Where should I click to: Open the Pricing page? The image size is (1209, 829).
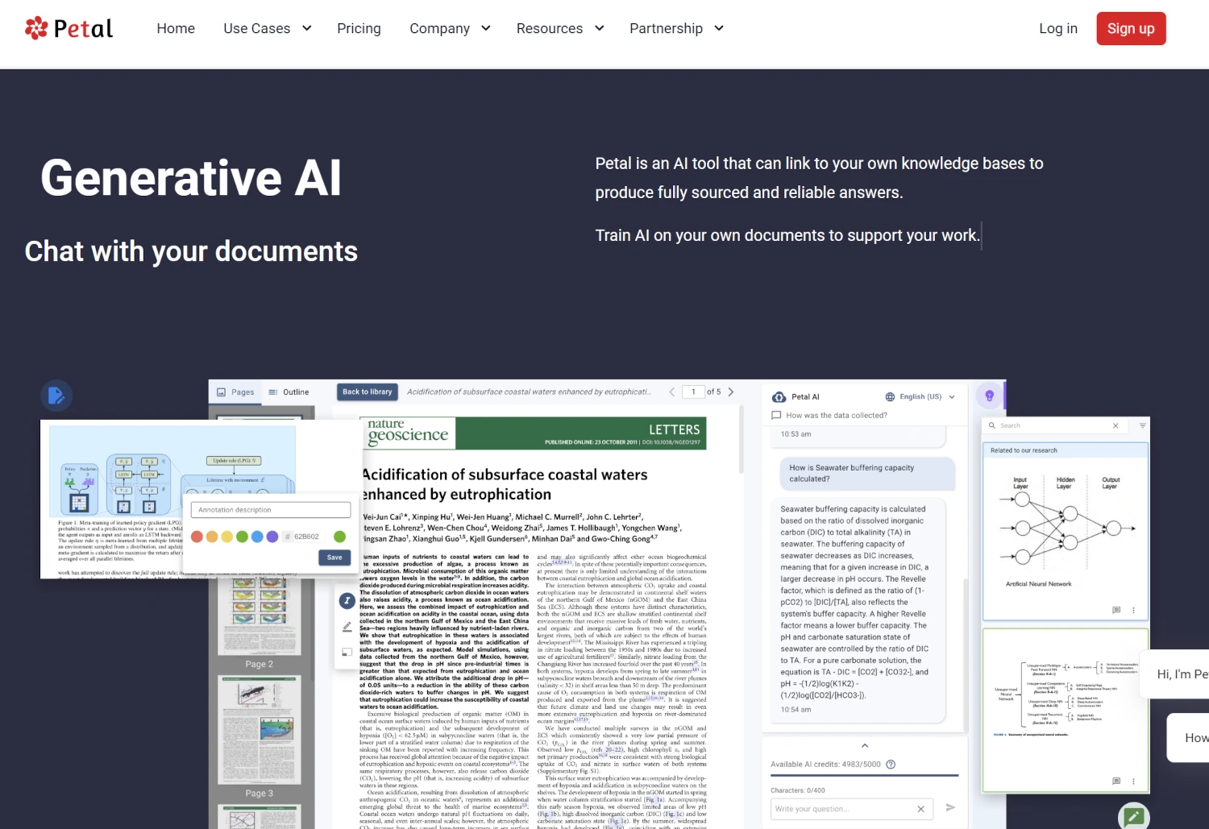[x=359, y=28]
